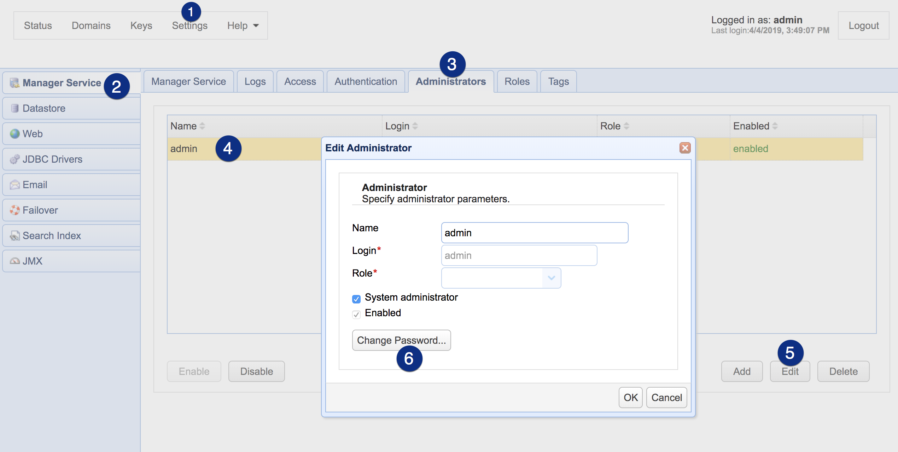Switch to the Roles tab
898x452 pixels.
point(517,81)
